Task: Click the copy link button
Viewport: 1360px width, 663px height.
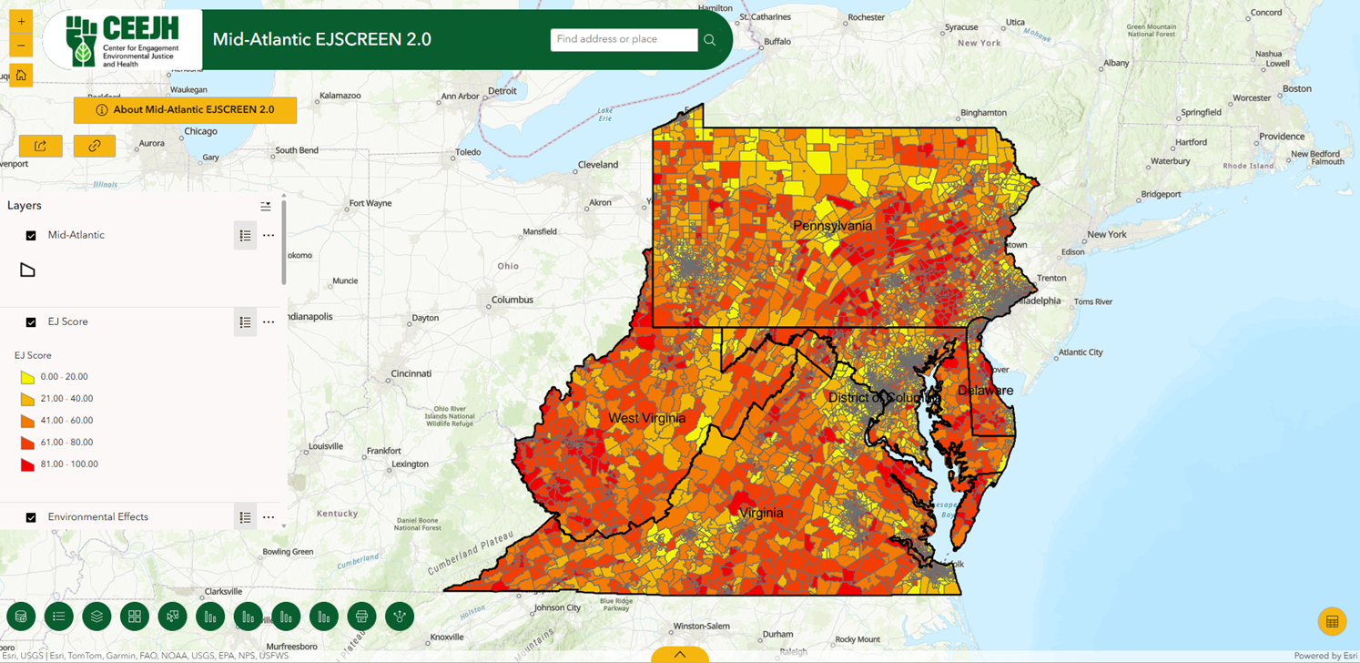Action: click(95, 146)
